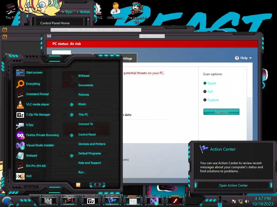Click the Control Panel sidebar scroll up arrow

click(88, 19)
